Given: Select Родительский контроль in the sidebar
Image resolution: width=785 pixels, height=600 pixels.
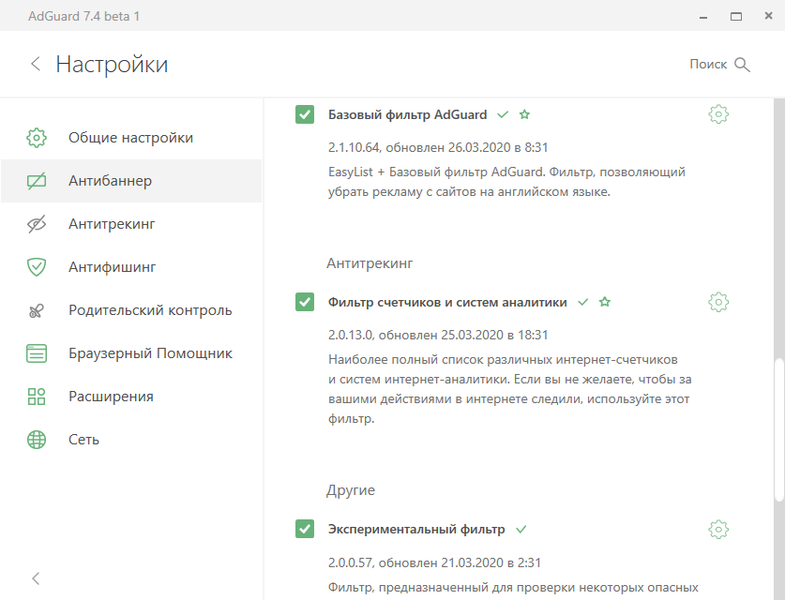Looking at the screenshot, I should pos(150,310).
